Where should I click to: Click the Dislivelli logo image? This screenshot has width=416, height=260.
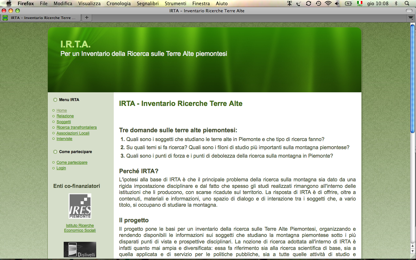(80, 250)
